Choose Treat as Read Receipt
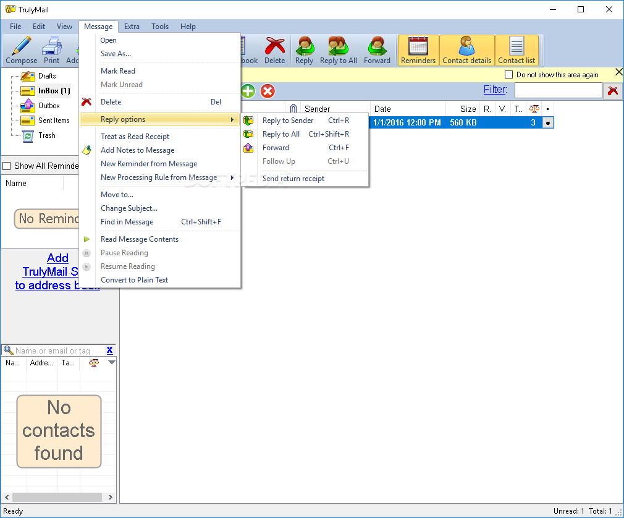The height and width of the screenshot is (518, 624). coord(160,137)
